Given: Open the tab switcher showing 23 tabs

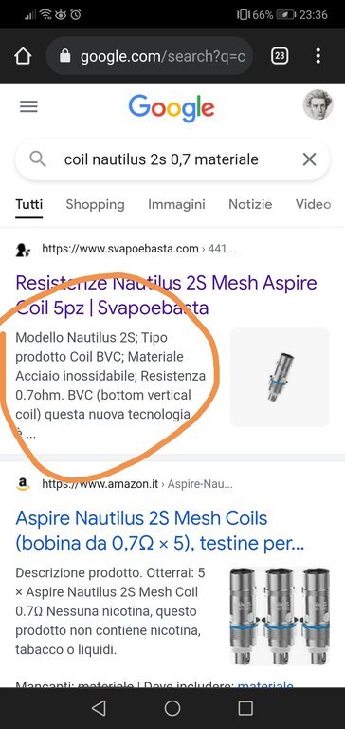Looking at the screenshot, I should 280,56.
